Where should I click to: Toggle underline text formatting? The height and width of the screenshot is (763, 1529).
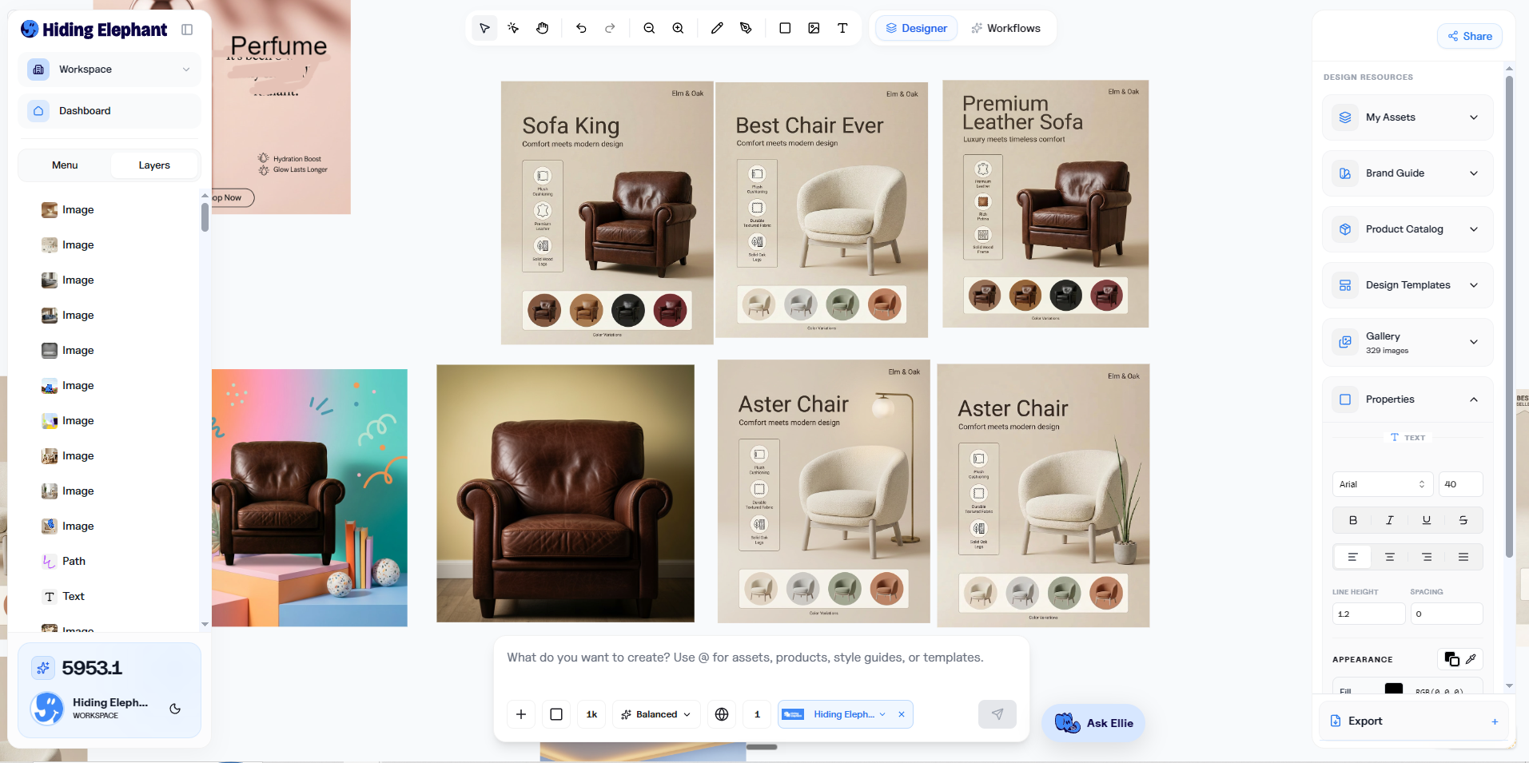coord(1426,520)
